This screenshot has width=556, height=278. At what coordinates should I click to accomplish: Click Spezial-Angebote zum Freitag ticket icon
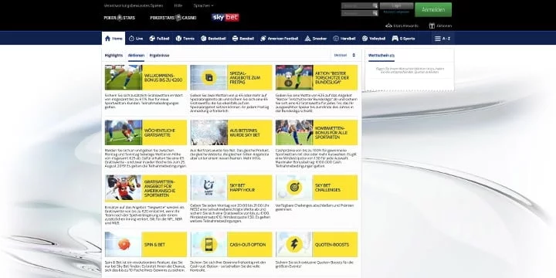pyautogui.click(x=208, y=77)
